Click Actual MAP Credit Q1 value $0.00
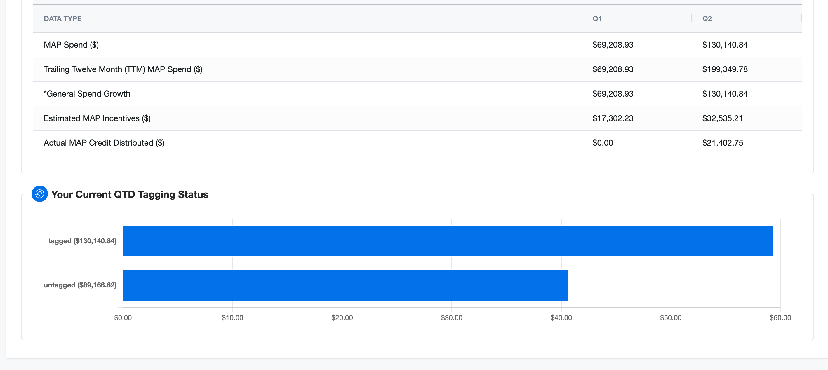 pyautogui.click(x=603, y=143)
